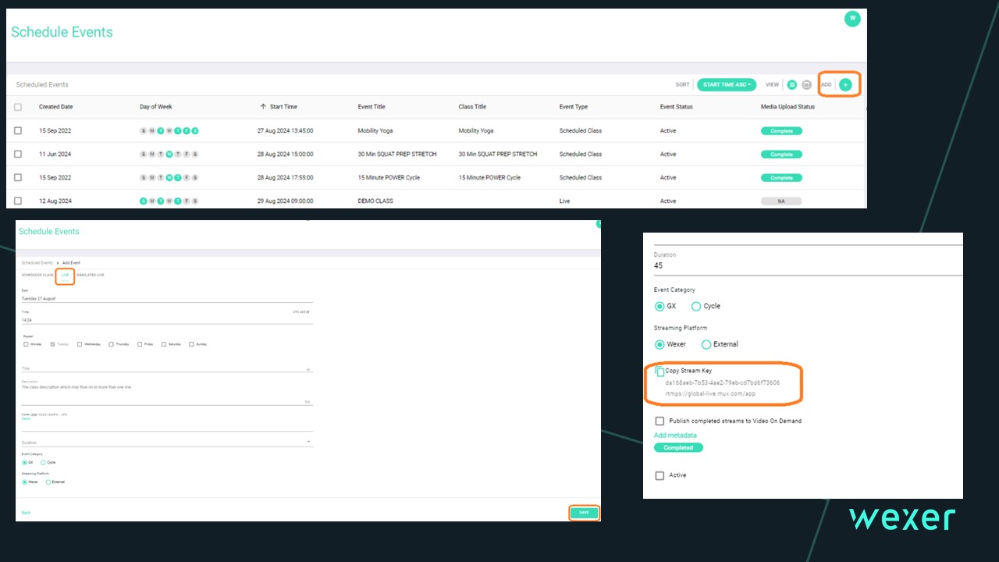Select the Cycle event category radio button
This screenshot has width=999, height=562.
point(696,306)
